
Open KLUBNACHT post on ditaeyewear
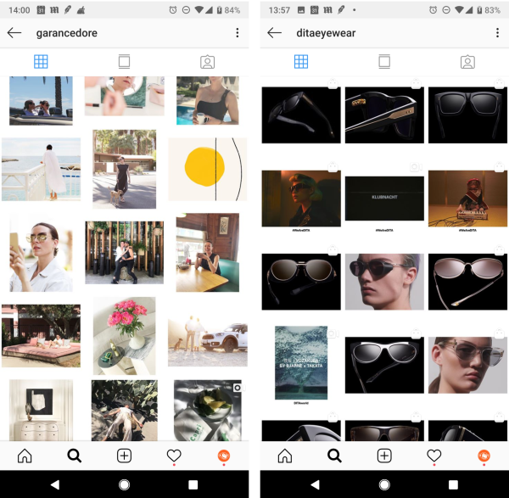click(x=384, y=199)
